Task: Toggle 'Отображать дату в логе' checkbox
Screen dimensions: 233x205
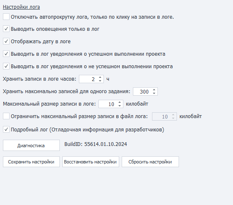Action: pos(6,41)
